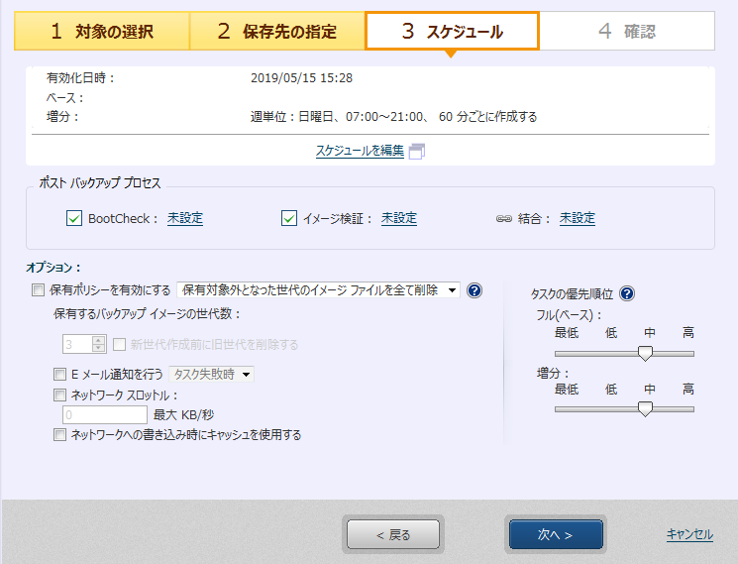Viewport: 738px width, 564px height.
Task: Click the 最大 KB/秒 throttle input field
Action: point(105,414)
